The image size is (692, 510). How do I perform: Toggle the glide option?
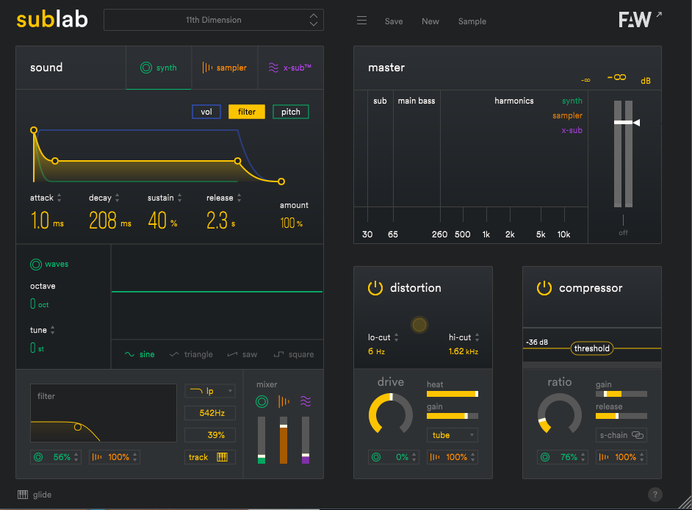[x=35, y=495]
